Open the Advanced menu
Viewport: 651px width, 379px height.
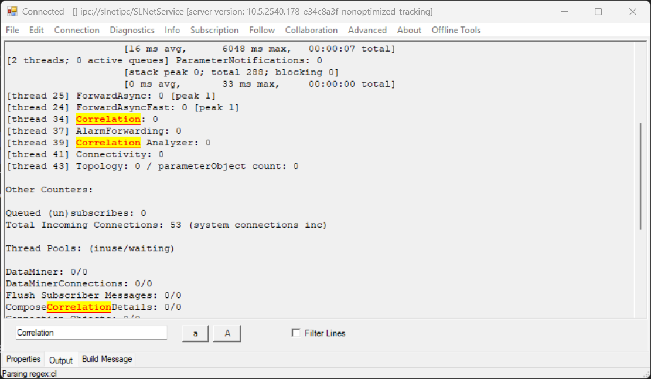pos(367,30)
